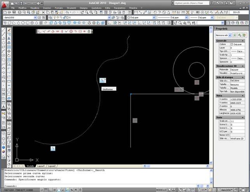Open the AutoCAD application menu logo button
Screen dimensions: 250x192
coord(4,5)
